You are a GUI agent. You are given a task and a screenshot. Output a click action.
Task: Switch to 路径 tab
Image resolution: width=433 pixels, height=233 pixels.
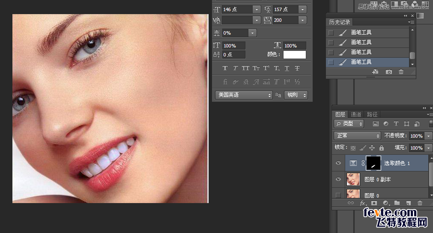click(x=372, y=115)
